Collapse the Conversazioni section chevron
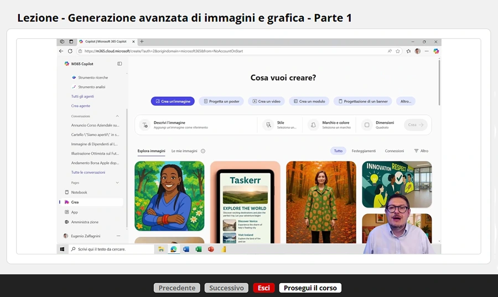This screenshot has height=297, width=498. [117, 116]
